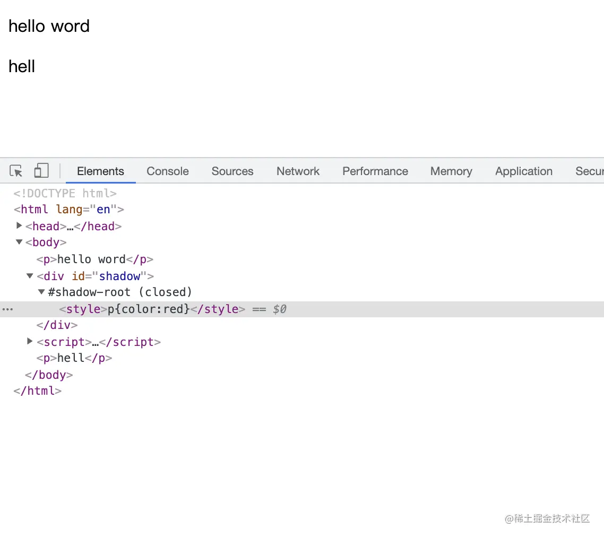Select the html lang="en" node
The height and width of the screenshot is (538, 604).
(x=69, y=210)
